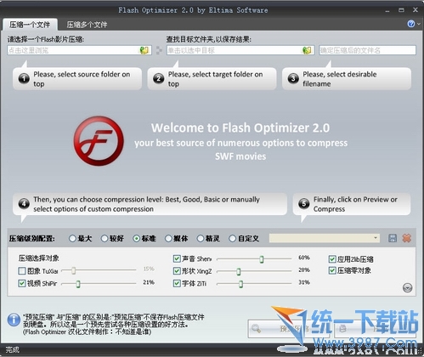Toggle the 字体 ZiTi checkbox
This screenshot has height=357, width=424.
[177, 283]
